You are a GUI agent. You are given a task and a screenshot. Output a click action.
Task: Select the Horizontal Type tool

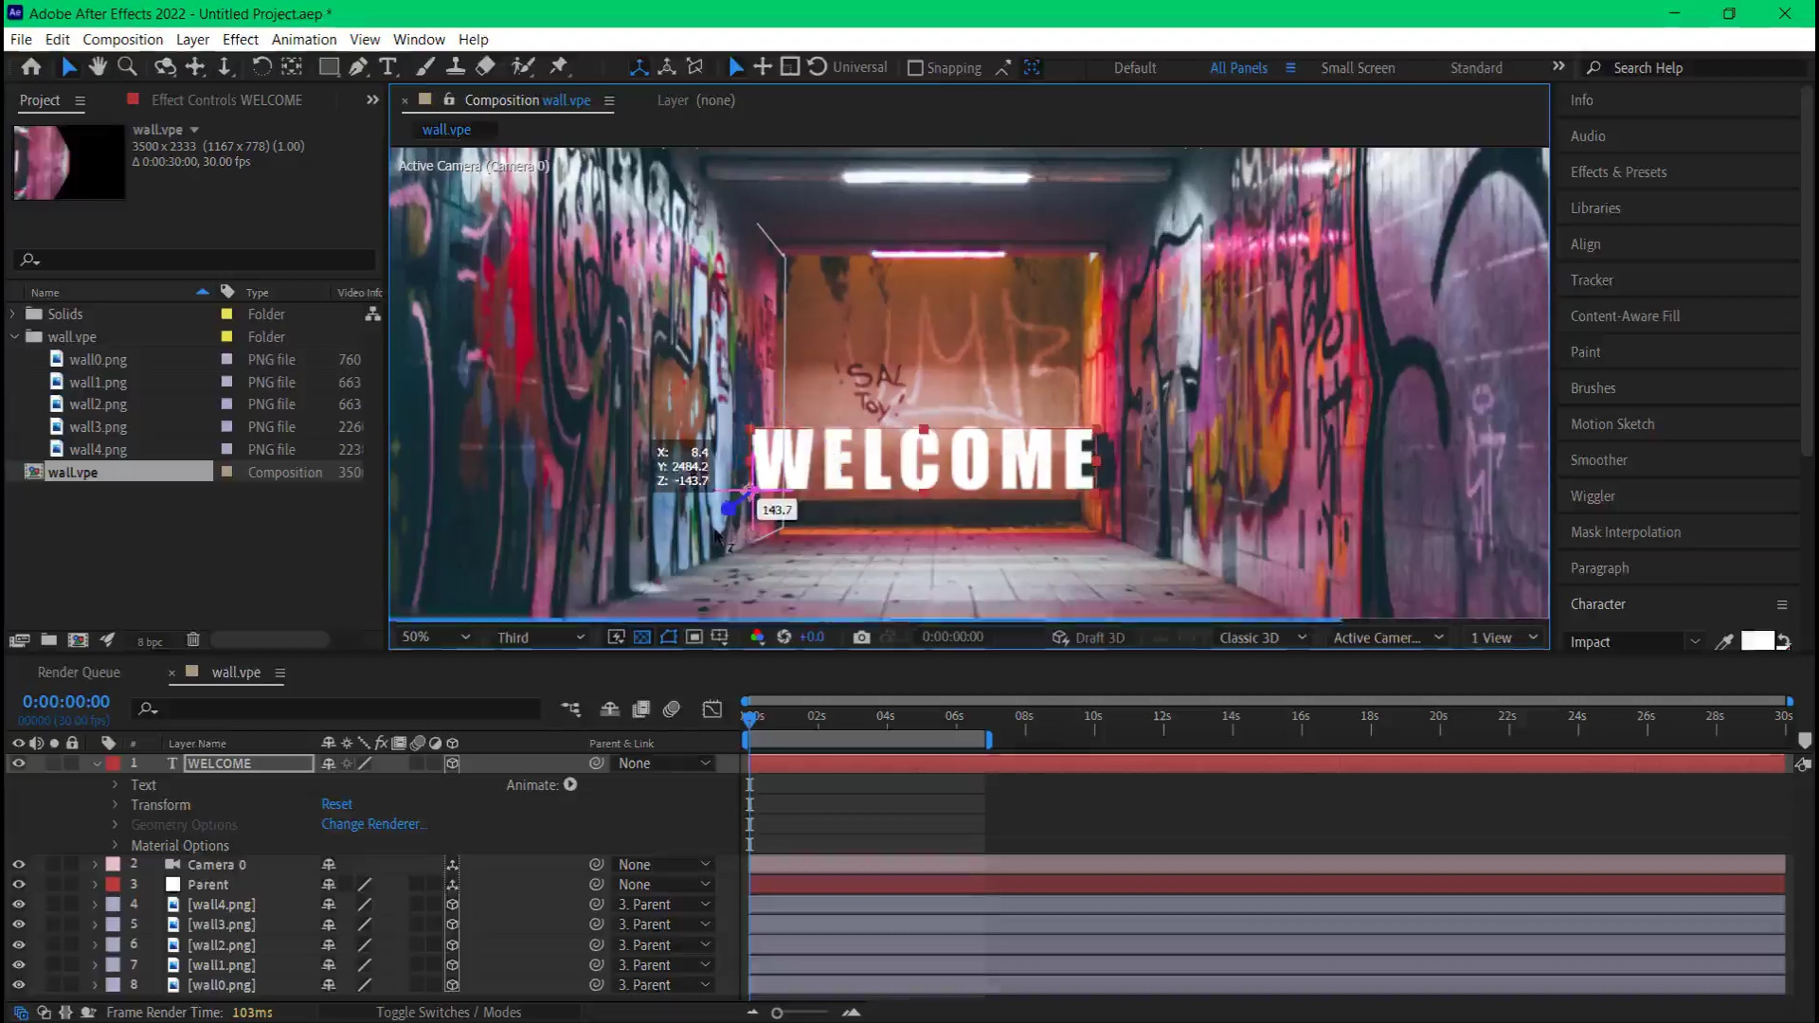pos(387,66)
